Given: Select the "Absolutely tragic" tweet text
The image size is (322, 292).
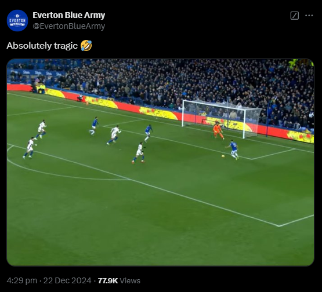Looking at the screenshot, I should (42, 46).
